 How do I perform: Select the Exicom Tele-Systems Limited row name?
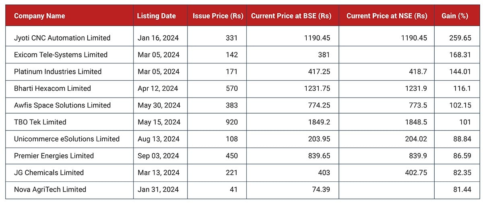[61, 55]
